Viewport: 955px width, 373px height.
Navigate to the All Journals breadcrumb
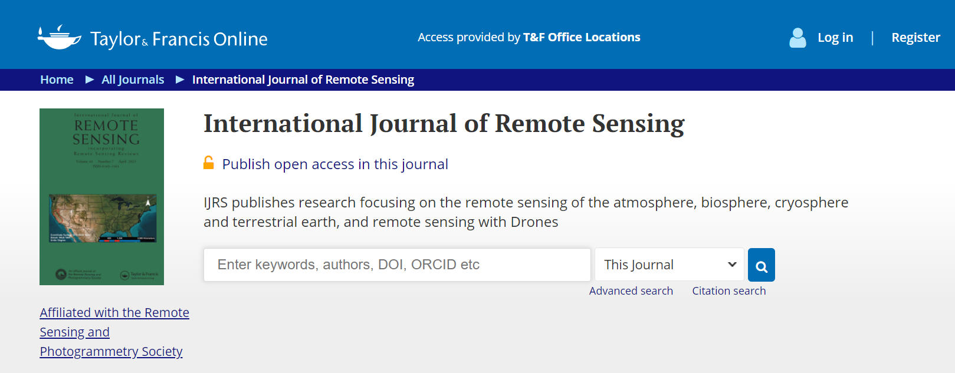click(x=133, y=80)
